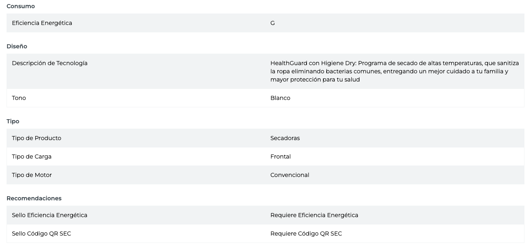This screenshot has width=531, height=245.
Task: Select the Secadoras value
Action: pos(285,138)
